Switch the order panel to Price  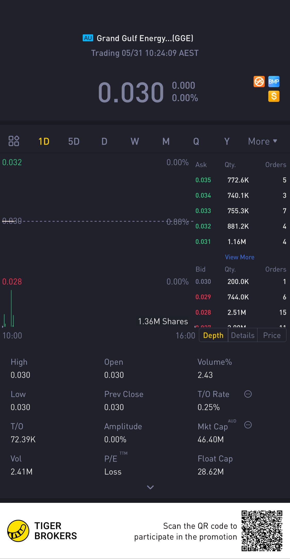[x=272, y=335]
